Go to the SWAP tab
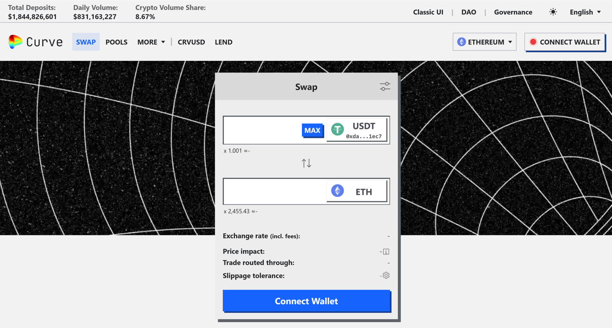Viewport: 612px width, 328px height. [x=86, y=42]
